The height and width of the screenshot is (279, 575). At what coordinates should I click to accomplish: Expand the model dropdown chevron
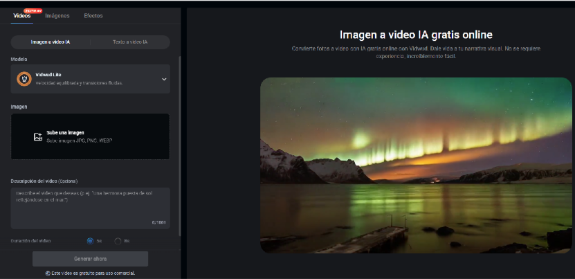[164, 79]
